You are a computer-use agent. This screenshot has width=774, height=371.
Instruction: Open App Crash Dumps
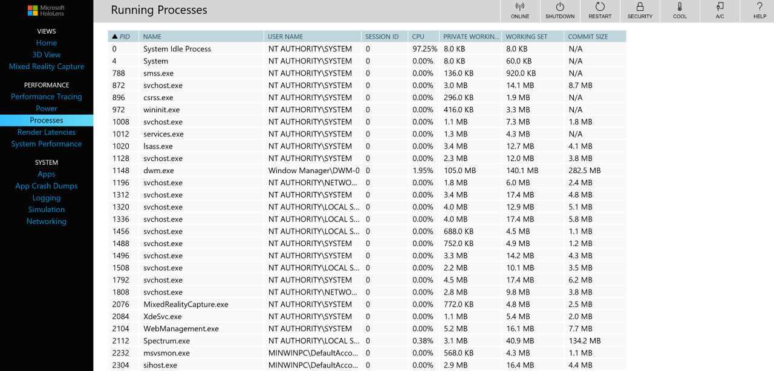coord(46,186)
